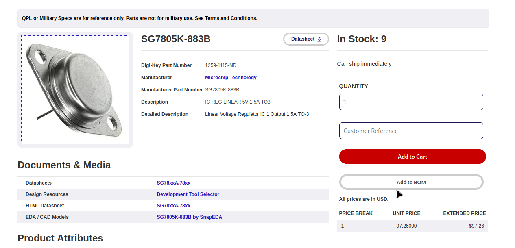
Task: Focus the Quantity input field
Action: pyautogui.click(x=411, y=102)
